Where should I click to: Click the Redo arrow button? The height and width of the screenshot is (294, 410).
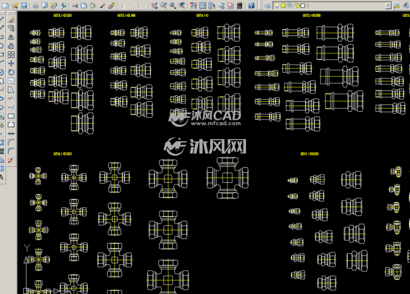(x=137, y=5)
